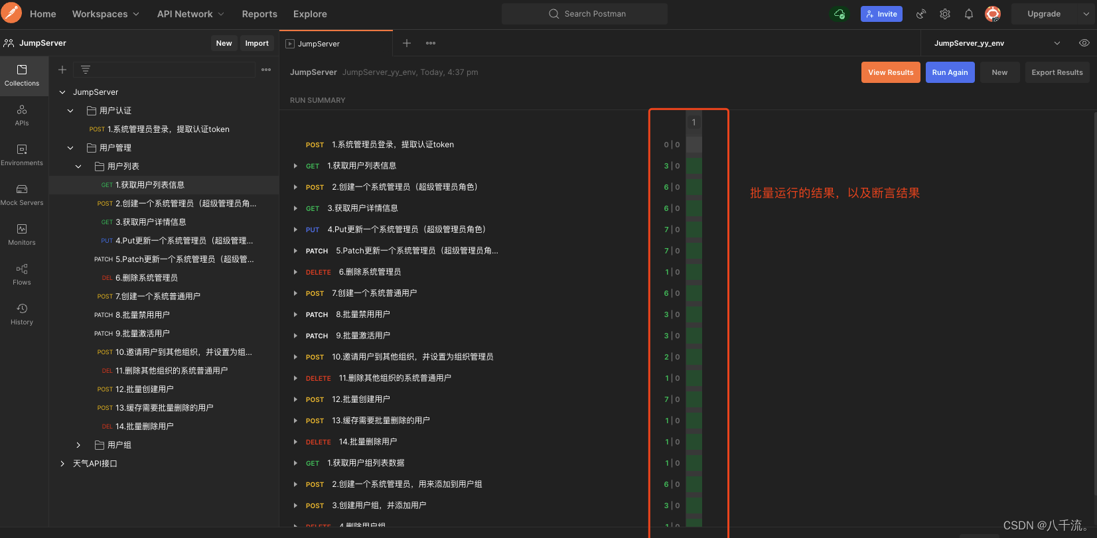
Task: Open the Workspaces dropdown
Action: pos(106,14)
